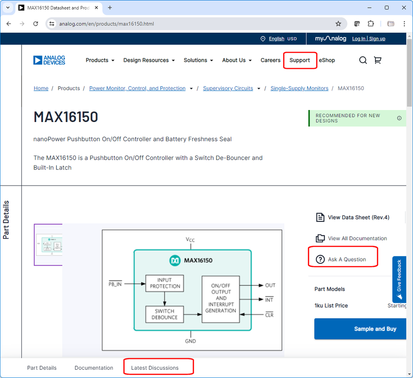
Task: Close the MAX16150 Datasheet tab
Action: [96, 7]
